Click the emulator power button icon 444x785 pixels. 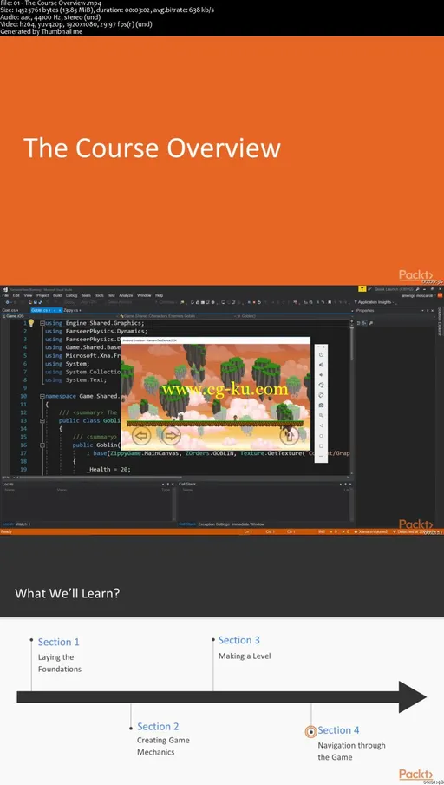pyautogui.click(x=321, y=354)
